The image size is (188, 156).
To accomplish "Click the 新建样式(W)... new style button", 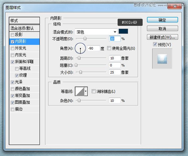I will pyautogui.click(x=162, y=37).
